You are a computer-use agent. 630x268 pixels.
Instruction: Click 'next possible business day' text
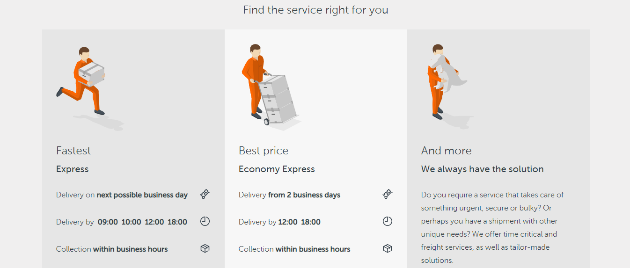tap(142, 195)
